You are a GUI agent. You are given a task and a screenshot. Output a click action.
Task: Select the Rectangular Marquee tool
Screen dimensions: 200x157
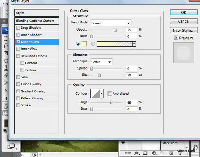click(x=6, y=38)
